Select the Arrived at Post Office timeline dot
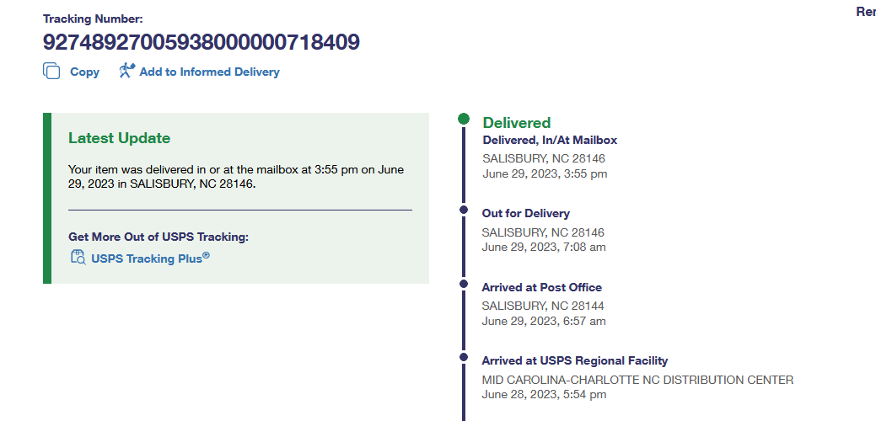The width and height of the screenshot is (876, 421). pyautogui.click(x=464, y=284)
